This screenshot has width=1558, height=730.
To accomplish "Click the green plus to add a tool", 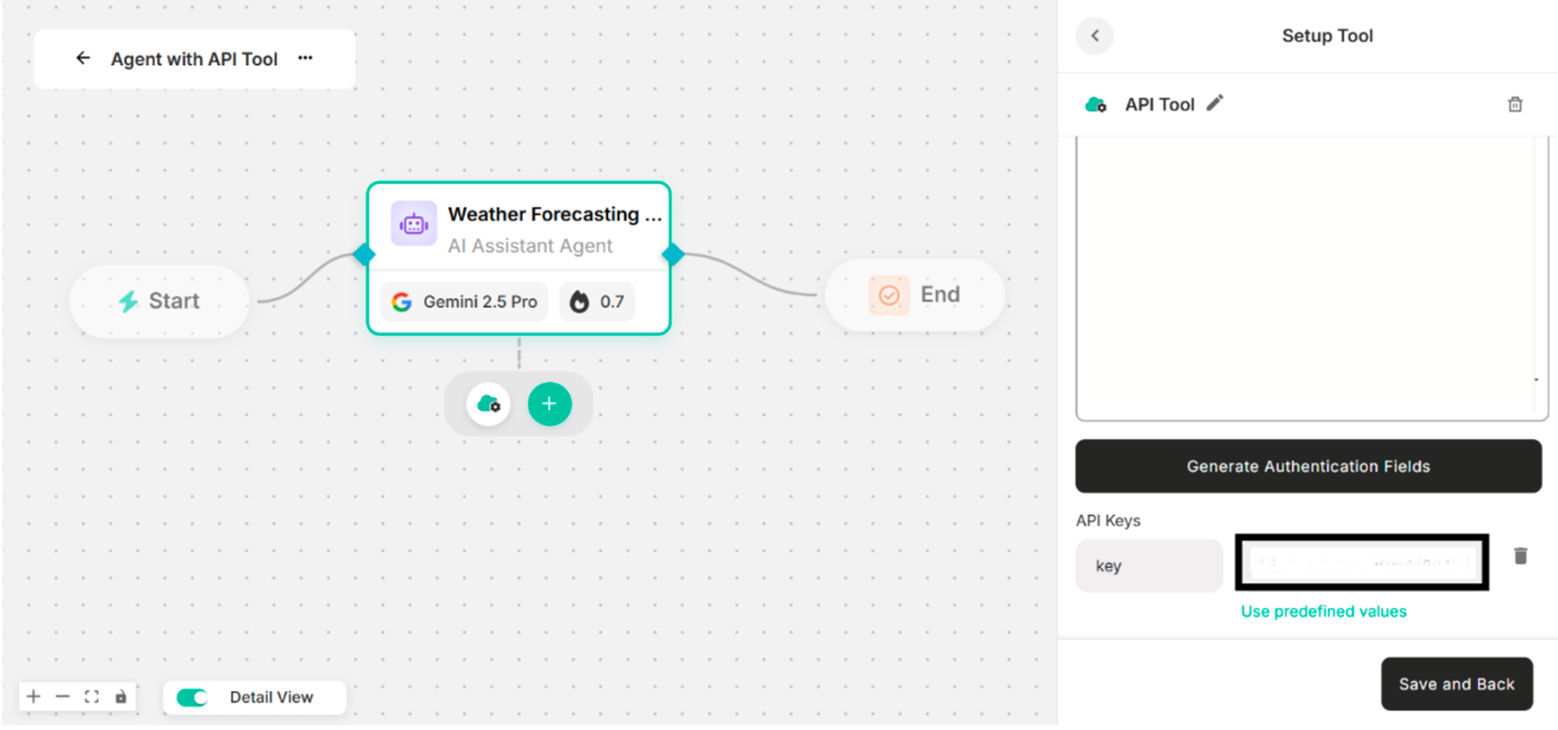I will 549,403.
